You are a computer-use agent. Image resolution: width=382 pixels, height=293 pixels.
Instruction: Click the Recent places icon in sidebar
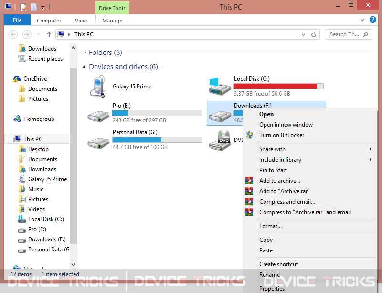pos(21,58)
